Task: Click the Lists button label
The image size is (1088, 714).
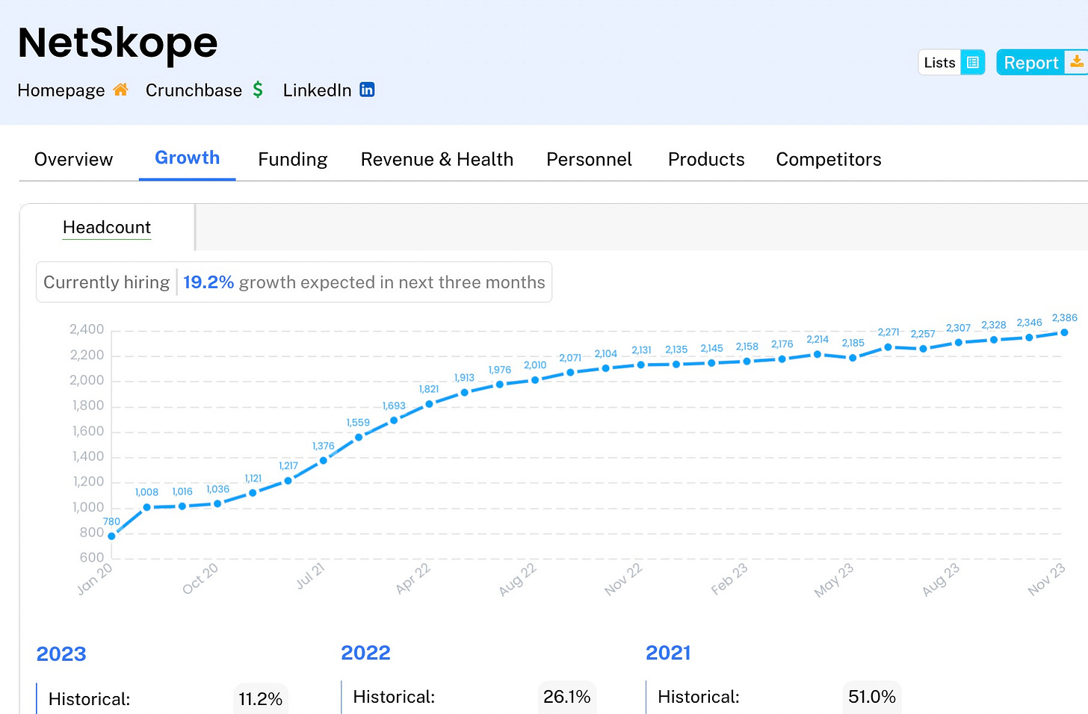Action: [x=939, y=63]
